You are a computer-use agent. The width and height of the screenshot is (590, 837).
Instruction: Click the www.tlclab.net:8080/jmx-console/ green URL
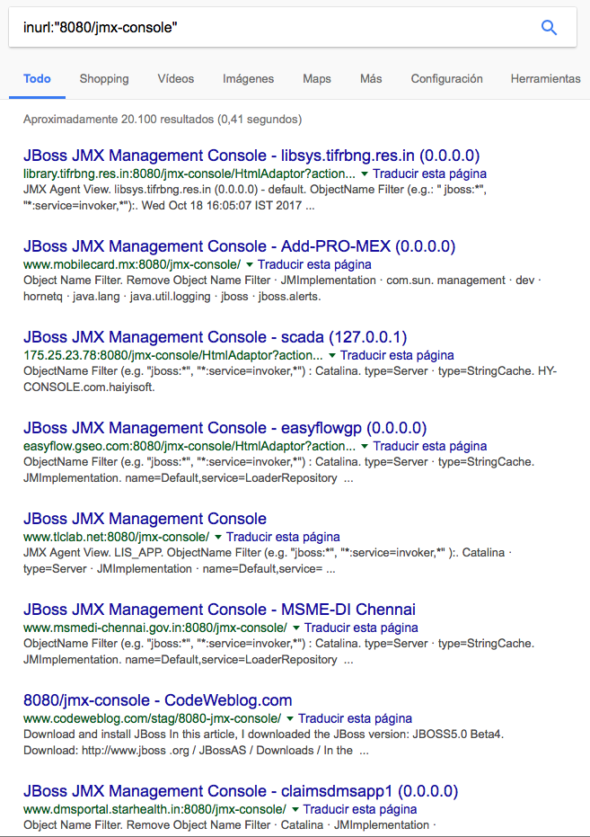point(116,537)
